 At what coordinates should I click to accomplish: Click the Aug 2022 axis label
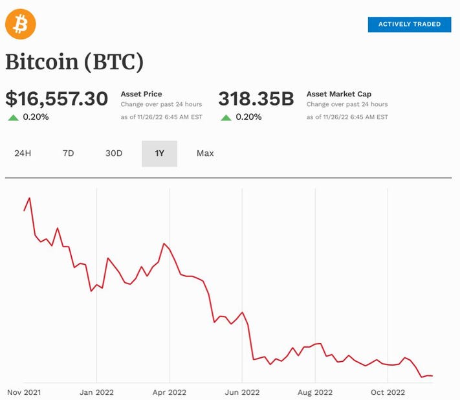click(315, 392)
